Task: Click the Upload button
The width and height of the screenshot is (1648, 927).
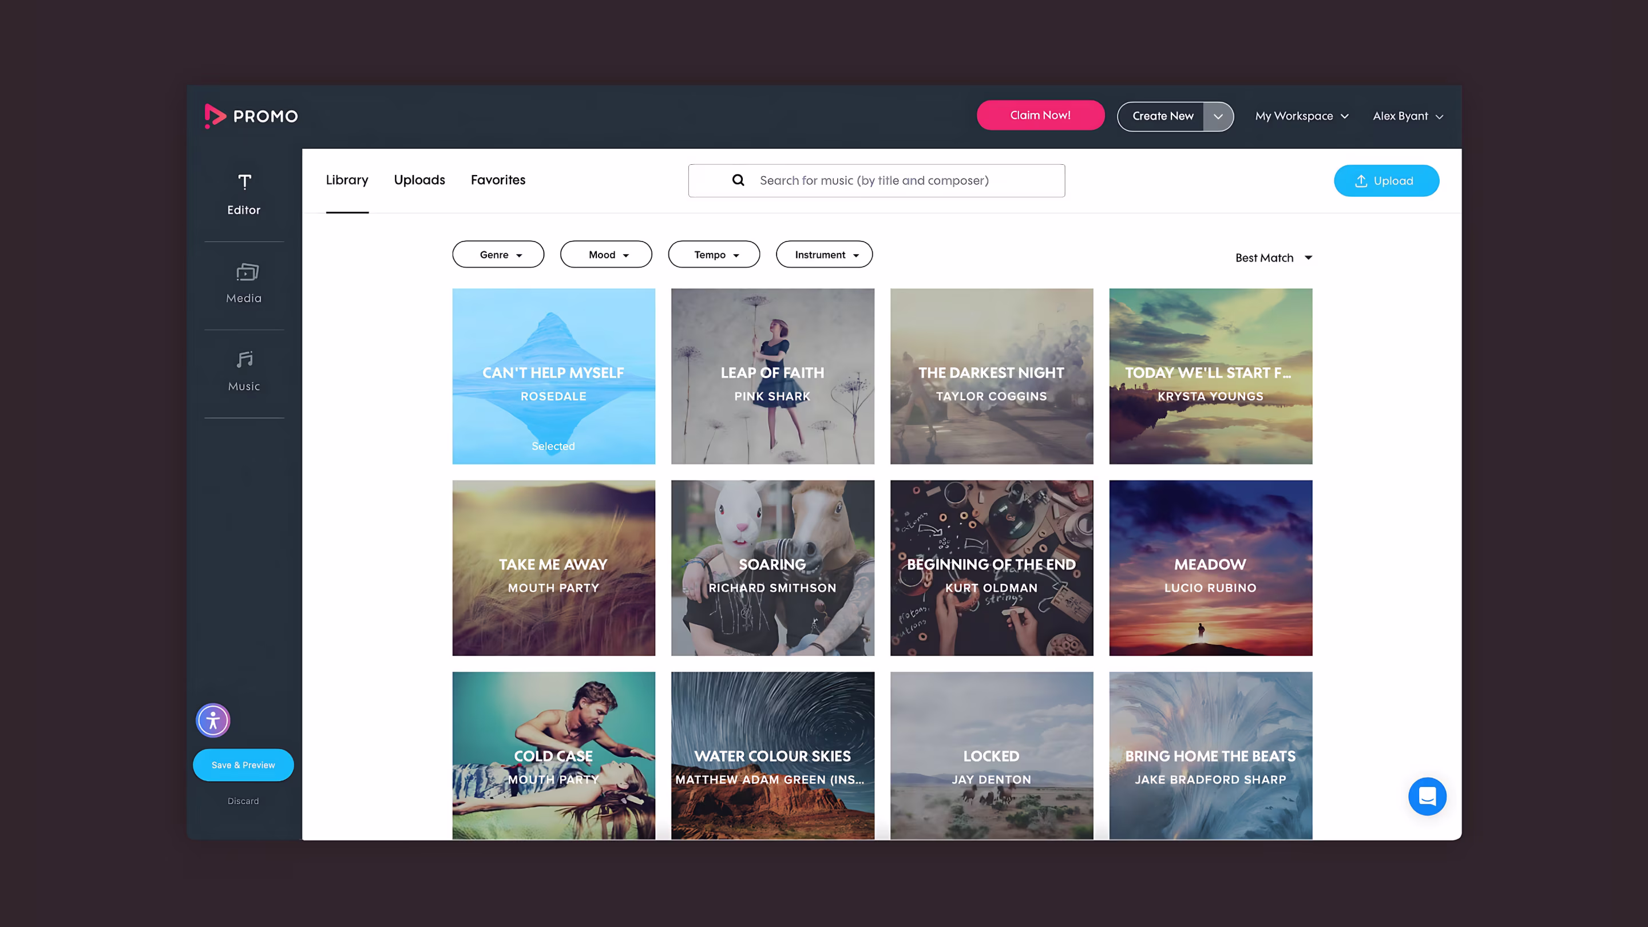Action: (x=1386, y=181)
